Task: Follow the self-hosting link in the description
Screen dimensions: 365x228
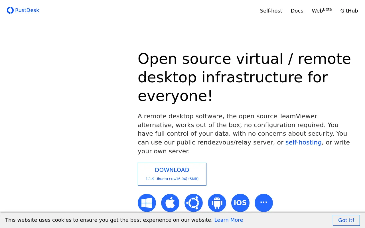Action: click(303, 142)
